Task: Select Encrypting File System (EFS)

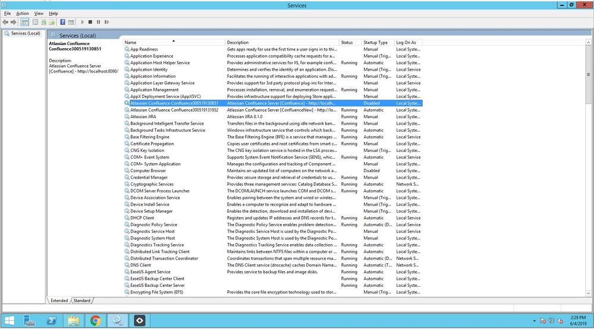Action: (x=273, y=292)
